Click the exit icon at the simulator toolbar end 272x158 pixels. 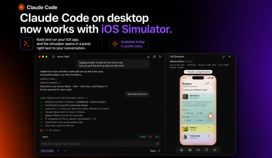(x=215, y=150)
